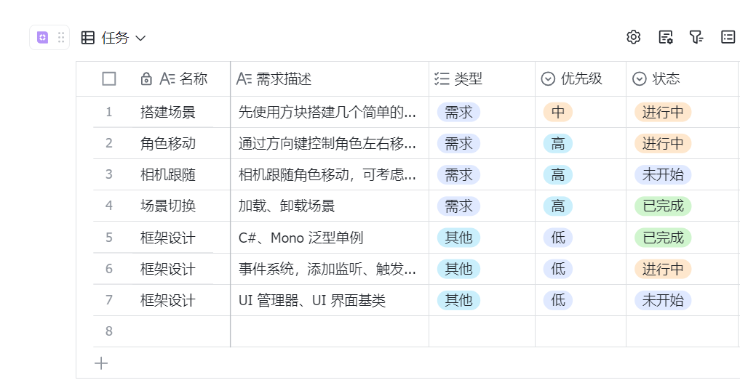Click the 需求描述 column header

click(284, 79)
